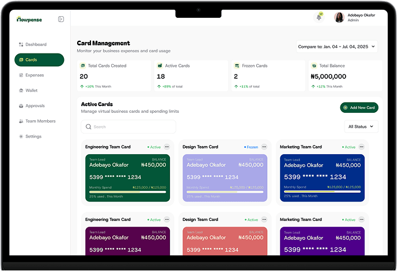Select Team Members in the sidebar

click(x=40, y=121)
